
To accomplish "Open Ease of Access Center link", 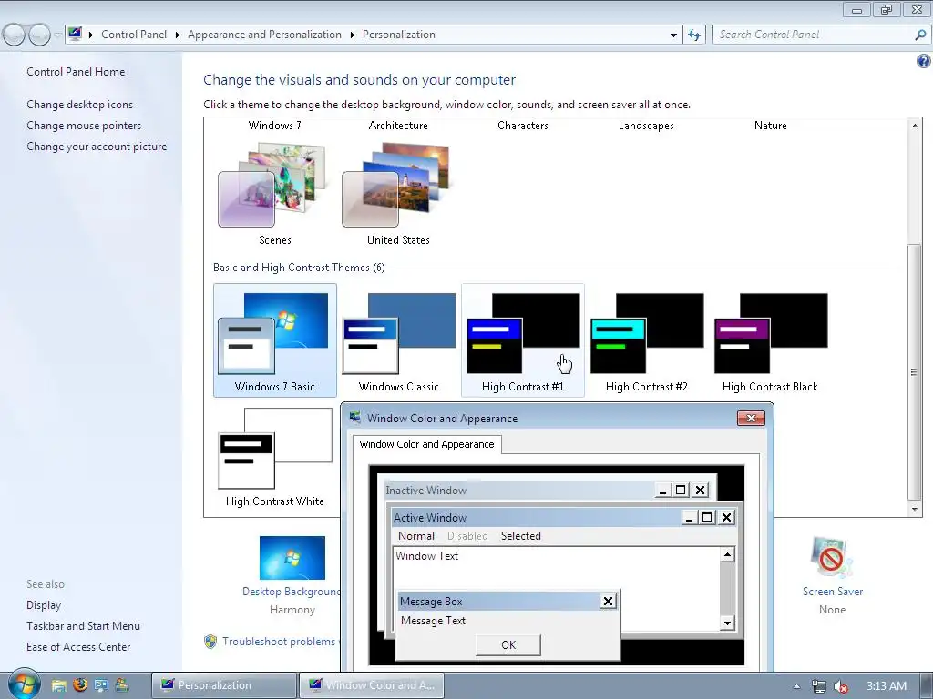I will click(x=78, y=647).
